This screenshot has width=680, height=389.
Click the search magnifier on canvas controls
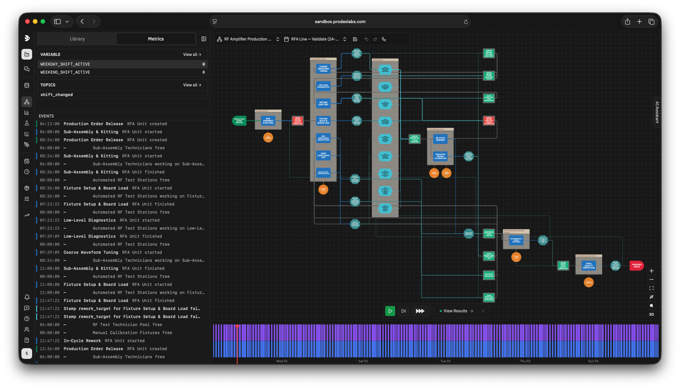(x=652, y=306)
